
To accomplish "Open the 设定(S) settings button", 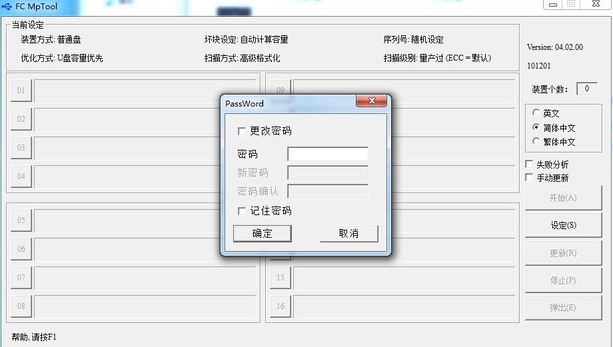I will tap(563, 225).
